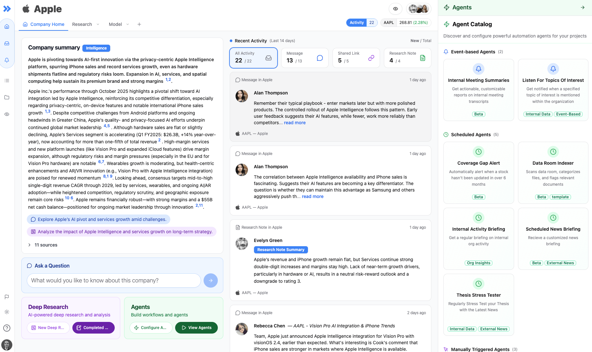This screenshot has width=592, height=352.
Task: Open settings gear in left sidebar
Action: point(7,312)
